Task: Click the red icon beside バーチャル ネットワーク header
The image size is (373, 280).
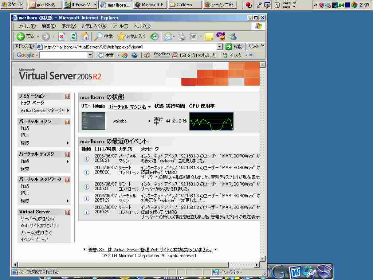Action: 67,180
